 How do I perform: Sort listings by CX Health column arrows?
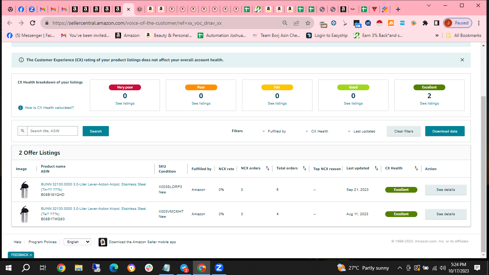416,168
